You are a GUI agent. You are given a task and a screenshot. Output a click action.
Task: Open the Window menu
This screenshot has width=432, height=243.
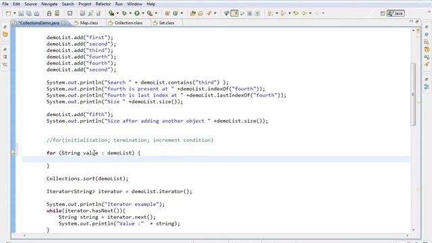pyautogui.click(x=134, y=4)
